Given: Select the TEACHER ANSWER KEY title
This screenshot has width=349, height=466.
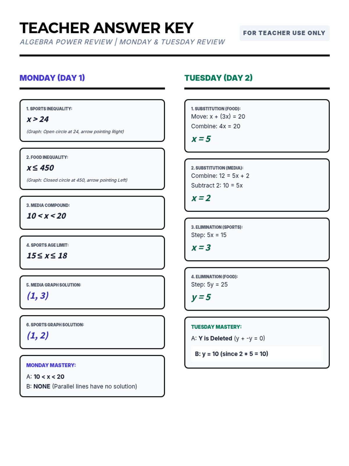Looking at the screenshot, I should [x=106, y=28].
